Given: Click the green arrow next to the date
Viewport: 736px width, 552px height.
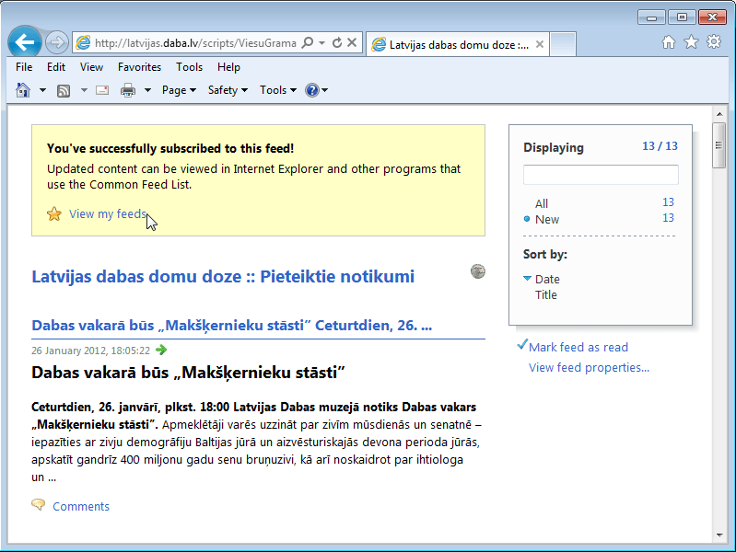Looking at the screenshot, I should coord(161,350).
